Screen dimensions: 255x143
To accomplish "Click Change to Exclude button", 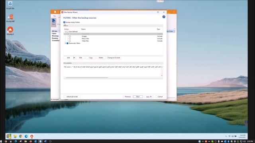I will [114, 58].
